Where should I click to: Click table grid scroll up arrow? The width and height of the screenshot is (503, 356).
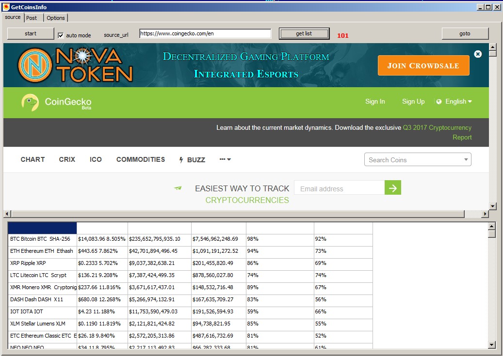[492, 226]
